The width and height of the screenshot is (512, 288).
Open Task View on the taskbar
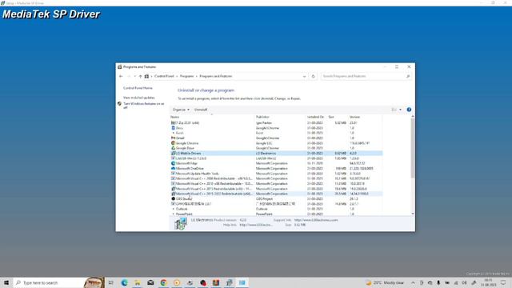point(110,282)
